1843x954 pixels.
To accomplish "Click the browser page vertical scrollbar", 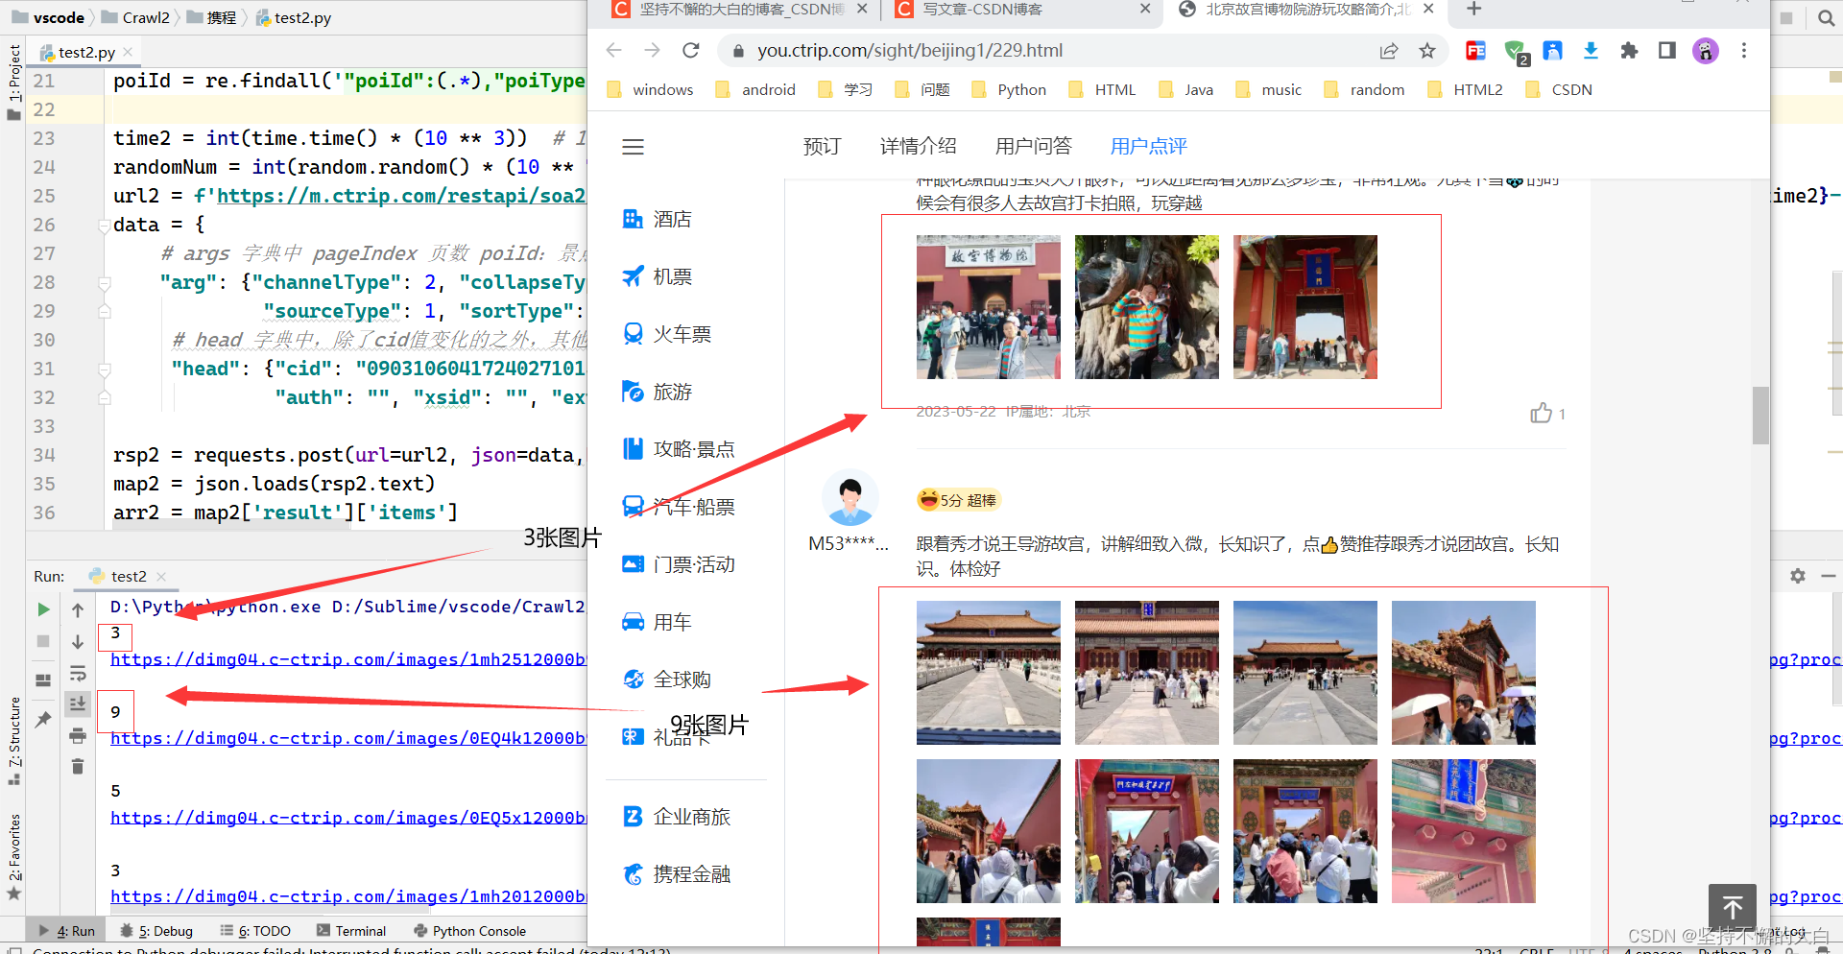I will [1760, 415].
